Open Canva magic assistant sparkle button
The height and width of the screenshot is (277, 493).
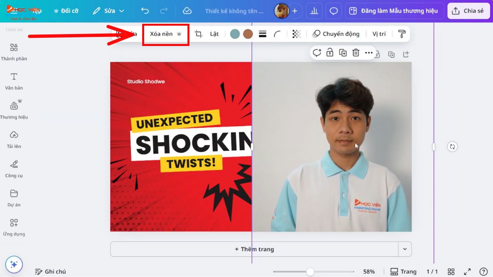coord(14,265)
